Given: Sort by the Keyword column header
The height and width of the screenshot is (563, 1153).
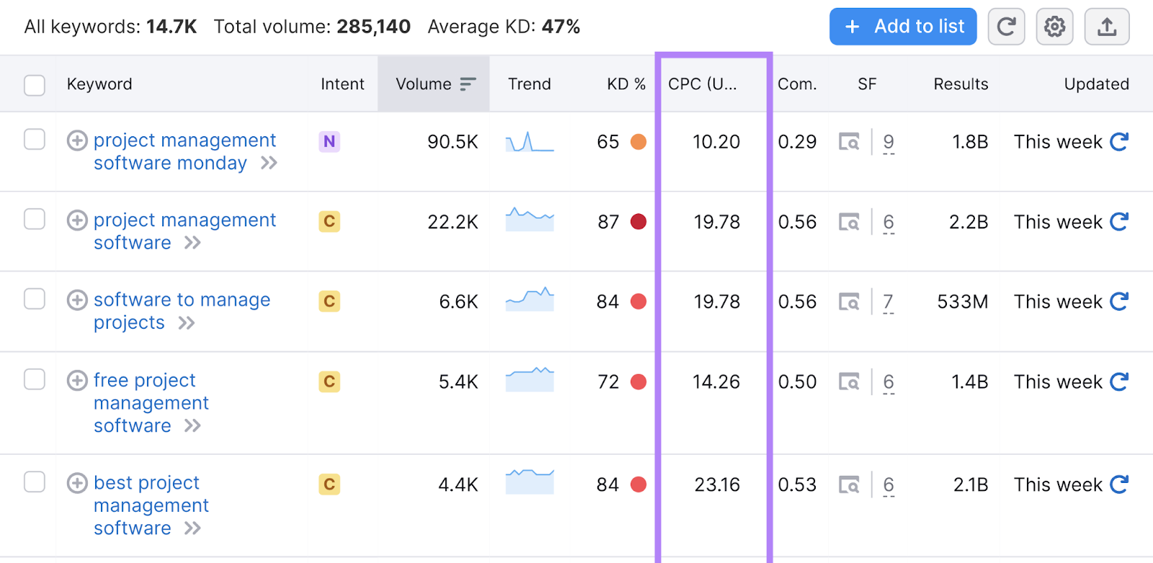Looking at the screenshot, I should click(99, 84).
